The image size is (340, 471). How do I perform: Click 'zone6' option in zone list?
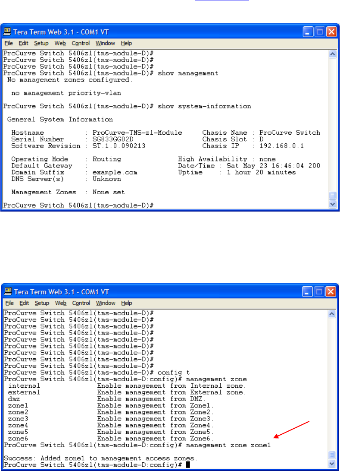(18, 439)
